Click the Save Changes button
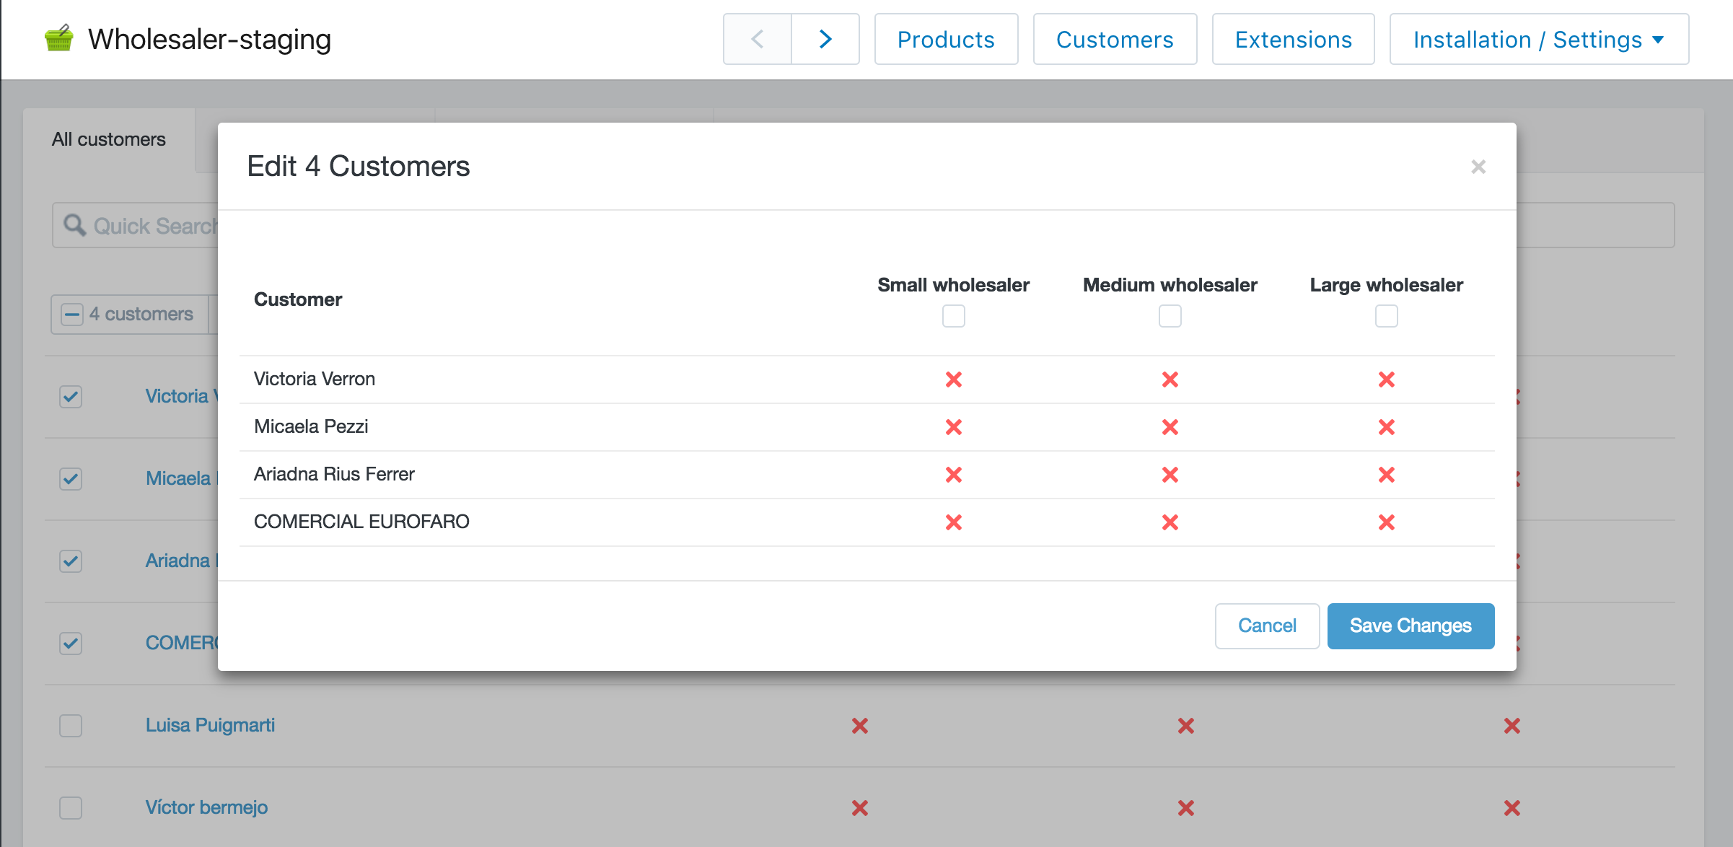 click(1410, 626)
